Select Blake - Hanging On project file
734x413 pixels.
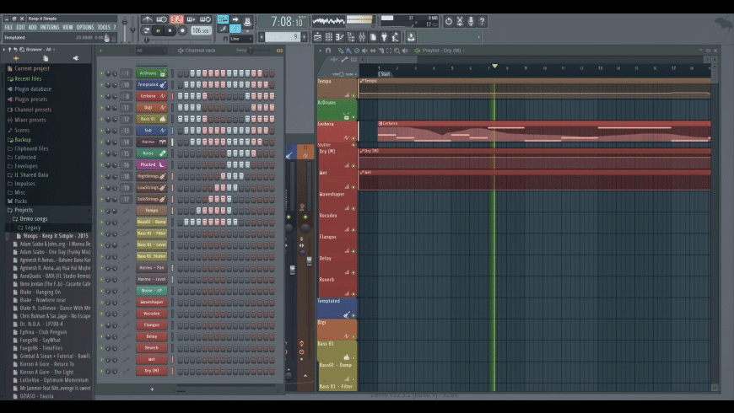[x=40, y=292]
